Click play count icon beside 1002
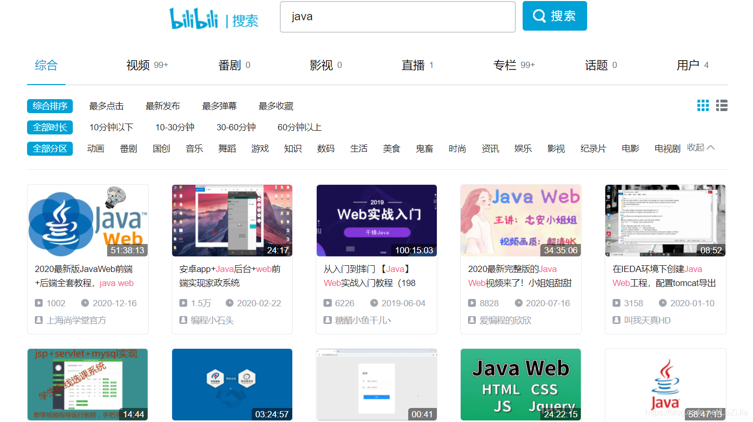753x422 pixels. [39, 303]
